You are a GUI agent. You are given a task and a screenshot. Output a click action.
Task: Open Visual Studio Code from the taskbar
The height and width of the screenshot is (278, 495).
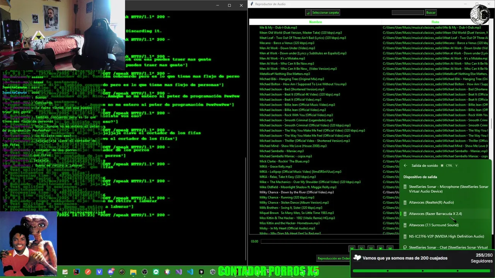click(190, 272)
